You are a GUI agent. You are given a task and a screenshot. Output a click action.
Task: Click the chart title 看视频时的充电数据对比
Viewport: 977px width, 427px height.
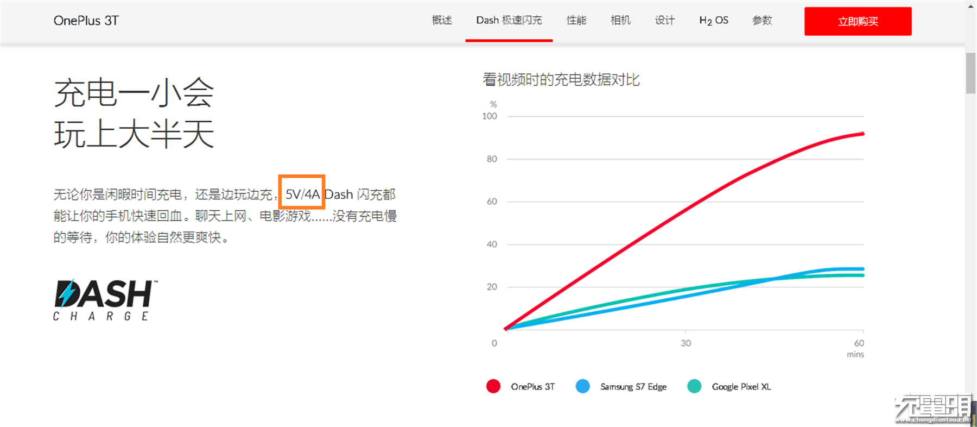coord(561,79)
